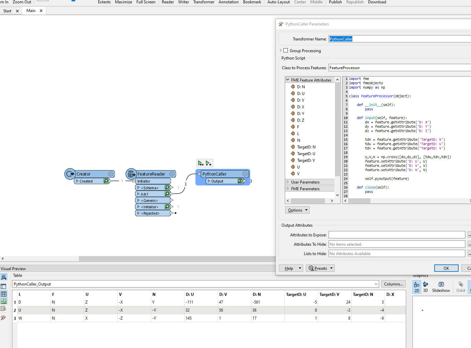
Task: Select row 2 header in table
Action: [x=15, y=310]
